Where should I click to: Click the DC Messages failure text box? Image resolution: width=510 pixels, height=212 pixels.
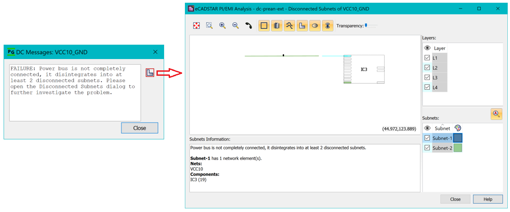(x=75, y=92)
